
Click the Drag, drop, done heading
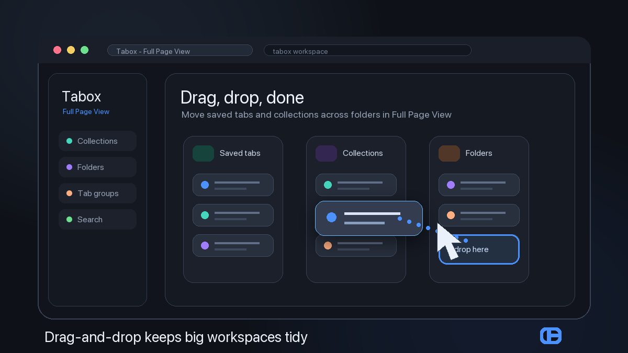coord(242,98)
